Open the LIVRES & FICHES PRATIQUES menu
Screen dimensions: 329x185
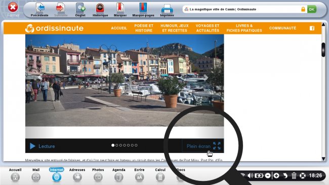click(x=244, y=28)
